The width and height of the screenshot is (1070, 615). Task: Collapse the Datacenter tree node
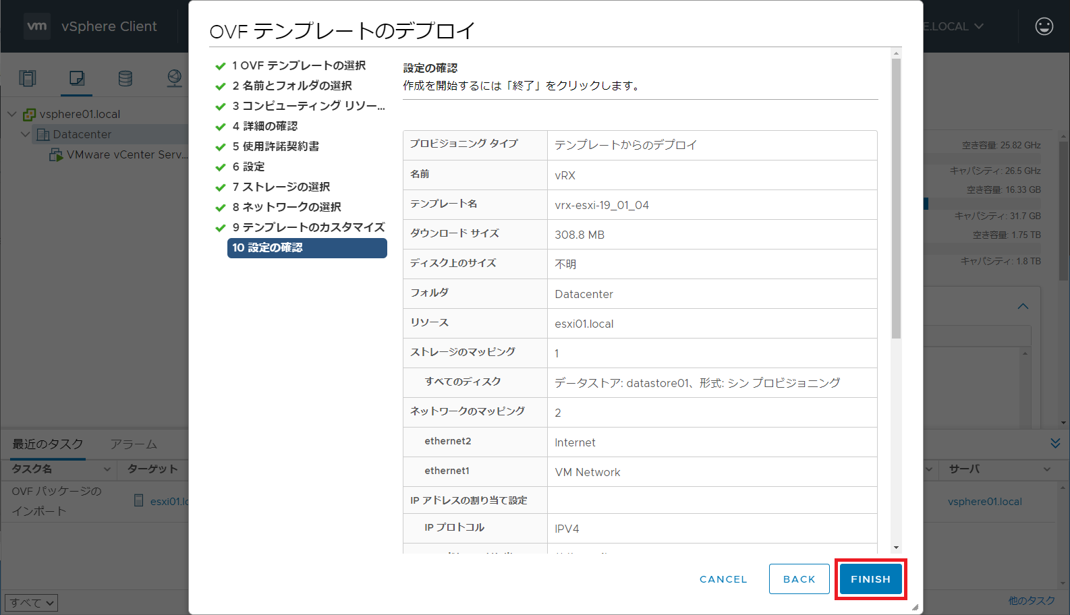pos(25,134)
